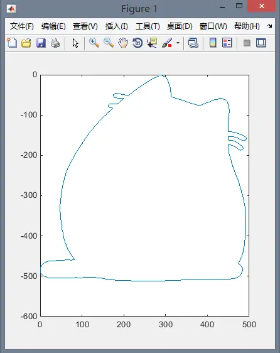Click the y-axis label -300
The image size is (280, 353).
point(29,195)
